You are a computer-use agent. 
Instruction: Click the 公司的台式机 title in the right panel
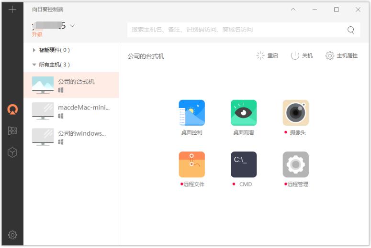(146, 56)
